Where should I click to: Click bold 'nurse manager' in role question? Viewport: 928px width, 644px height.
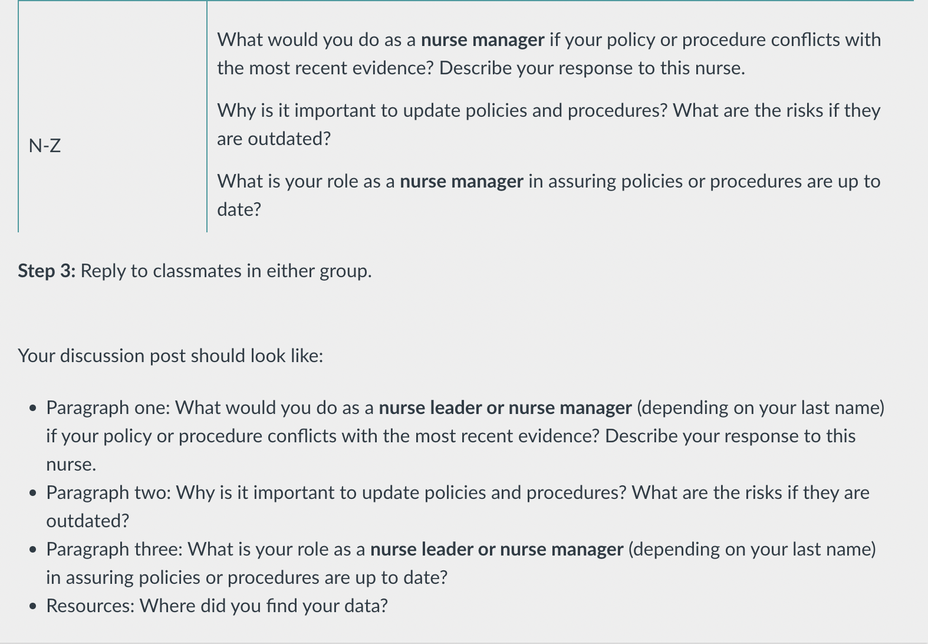pos(462,181)
